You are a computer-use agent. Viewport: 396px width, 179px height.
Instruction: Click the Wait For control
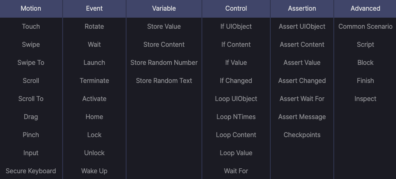click(x=236, y=171)
